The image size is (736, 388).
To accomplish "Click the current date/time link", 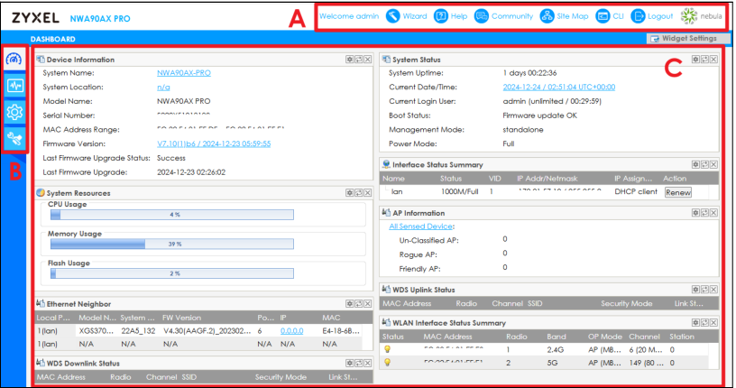I will pos(558,87).
